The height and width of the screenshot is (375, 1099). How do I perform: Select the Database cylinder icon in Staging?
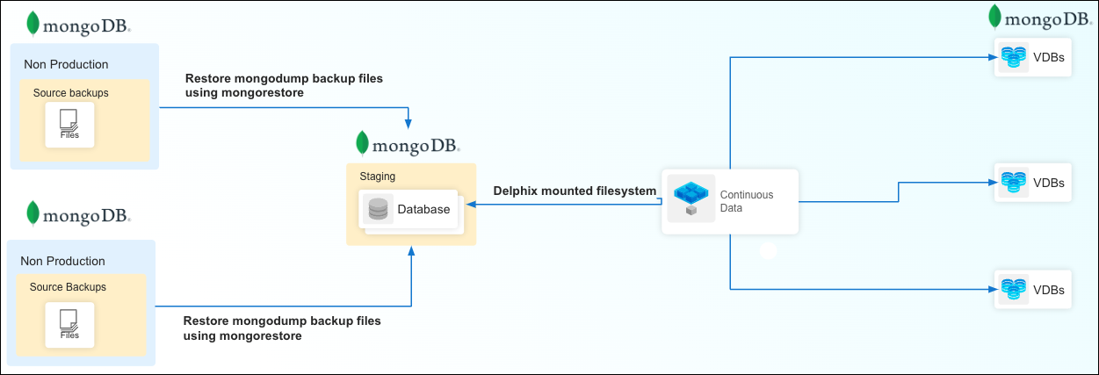[x=378, y=210]
